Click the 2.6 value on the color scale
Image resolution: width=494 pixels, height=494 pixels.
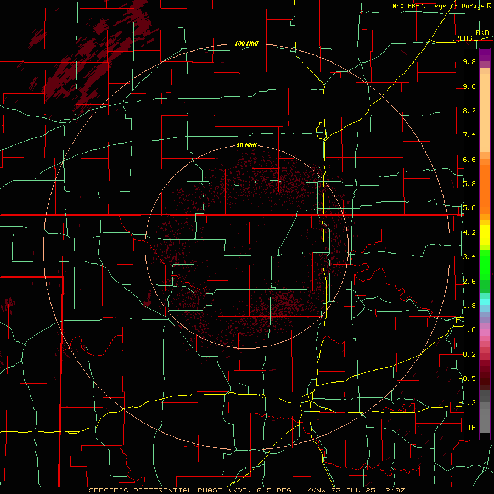click(469, 282)
